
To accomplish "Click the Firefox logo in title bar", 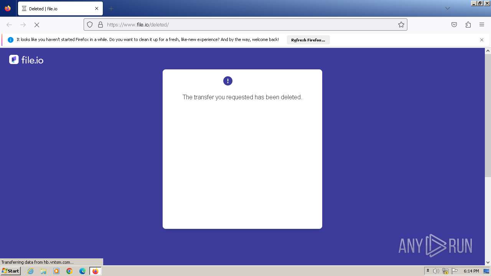I will pos(8,8).
